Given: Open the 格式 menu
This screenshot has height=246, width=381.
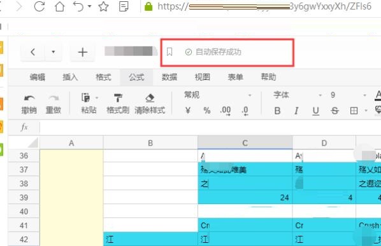Looking at the screenshot, I should 103,78.
